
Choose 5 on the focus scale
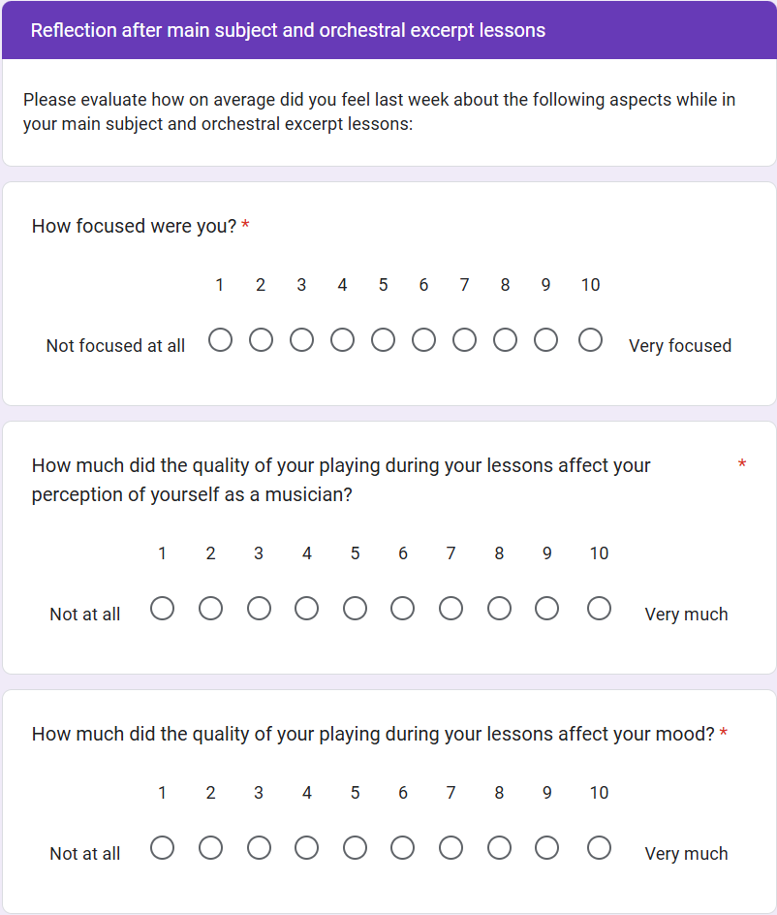coord(383,340)
